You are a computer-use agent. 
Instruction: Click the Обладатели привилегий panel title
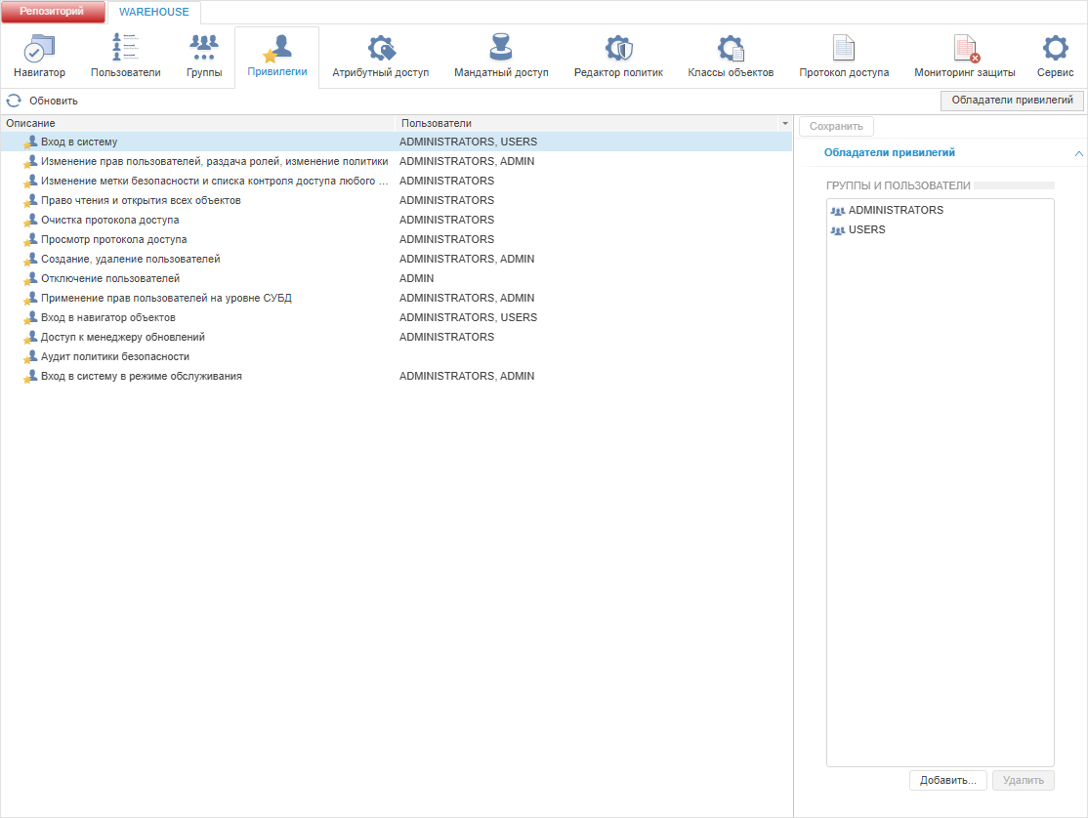pos(889,152)
